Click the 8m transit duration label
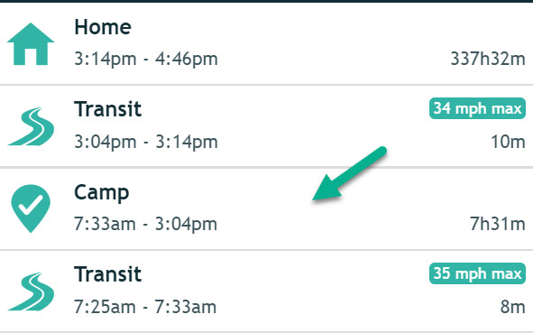 pyautogui.click(x=512, y=307)
